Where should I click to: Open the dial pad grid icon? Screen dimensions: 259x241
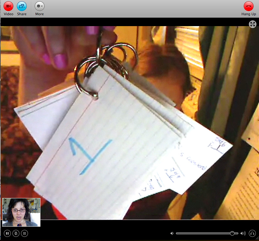[24, 233]
